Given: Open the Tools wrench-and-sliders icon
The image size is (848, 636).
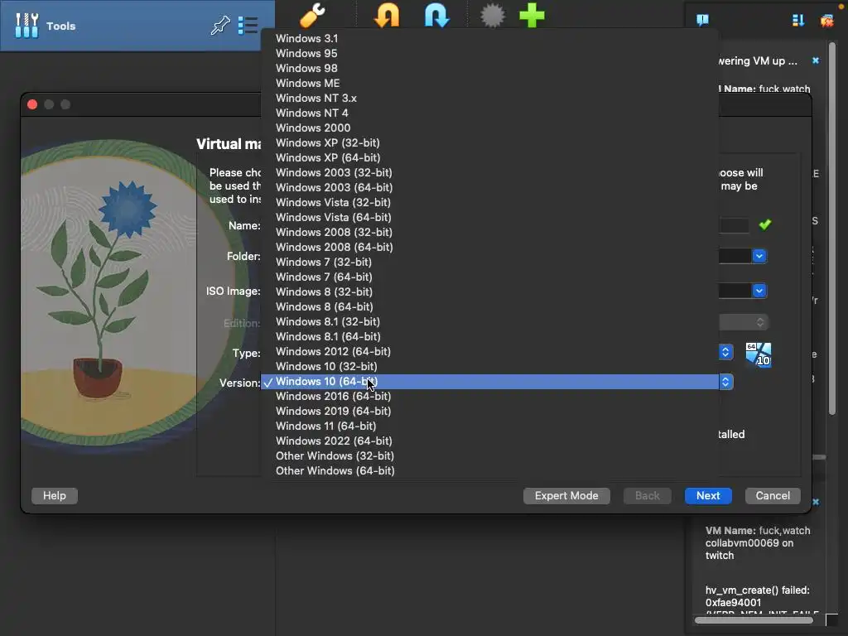Looking at the screenshot, I should click(x=26, y=26).
